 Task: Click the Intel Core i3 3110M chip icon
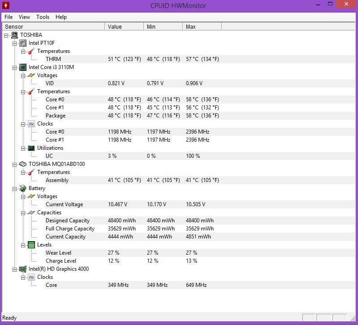point(23,67)
